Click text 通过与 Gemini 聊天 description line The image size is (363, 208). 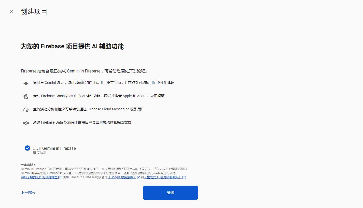point(104,83)
